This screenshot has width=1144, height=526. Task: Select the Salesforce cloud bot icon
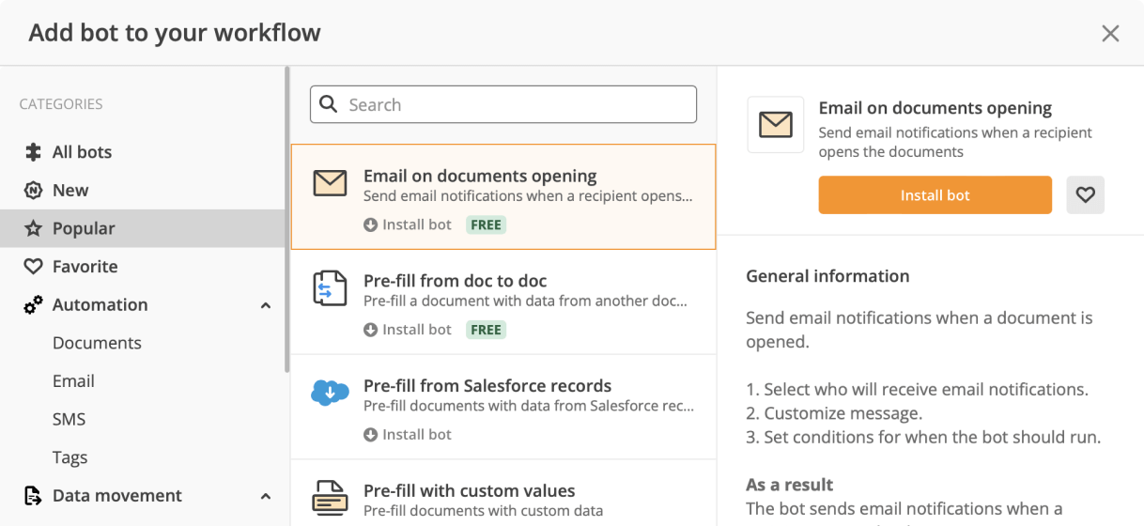click(x=330, y=392)
